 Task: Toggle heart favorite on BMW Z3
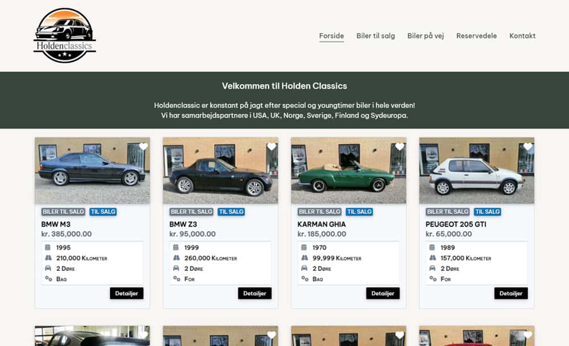point(271,146)
